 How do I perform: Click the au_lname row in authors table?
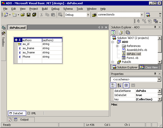point(40,48)
